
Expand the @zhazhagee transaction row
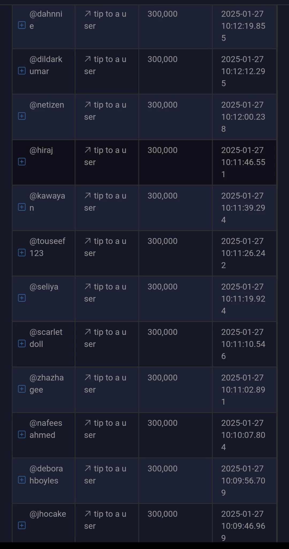pos(22,389)
